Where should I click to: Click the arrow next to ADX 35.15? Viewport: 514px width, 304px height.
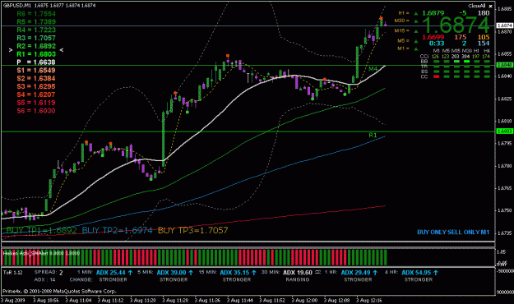254,273
